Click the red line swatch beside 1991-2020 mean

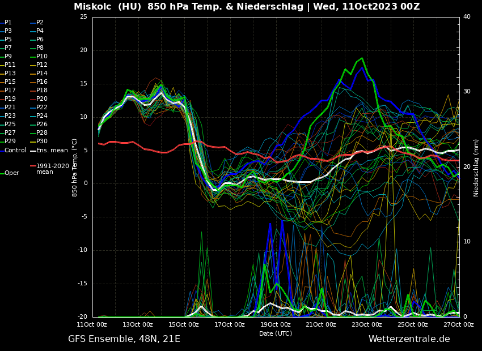33,166
